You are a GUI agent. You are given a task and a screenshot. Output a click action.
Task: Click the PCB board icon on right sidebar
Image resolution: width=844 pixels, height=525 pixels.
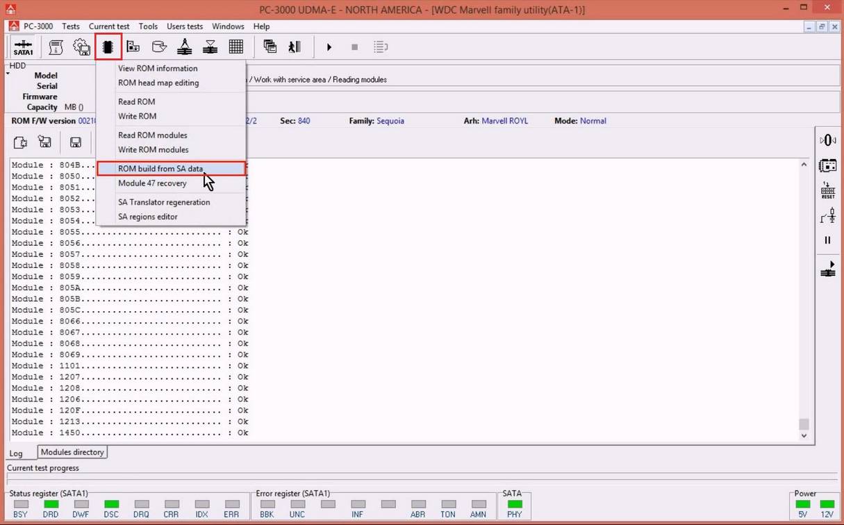click(827, 166)
